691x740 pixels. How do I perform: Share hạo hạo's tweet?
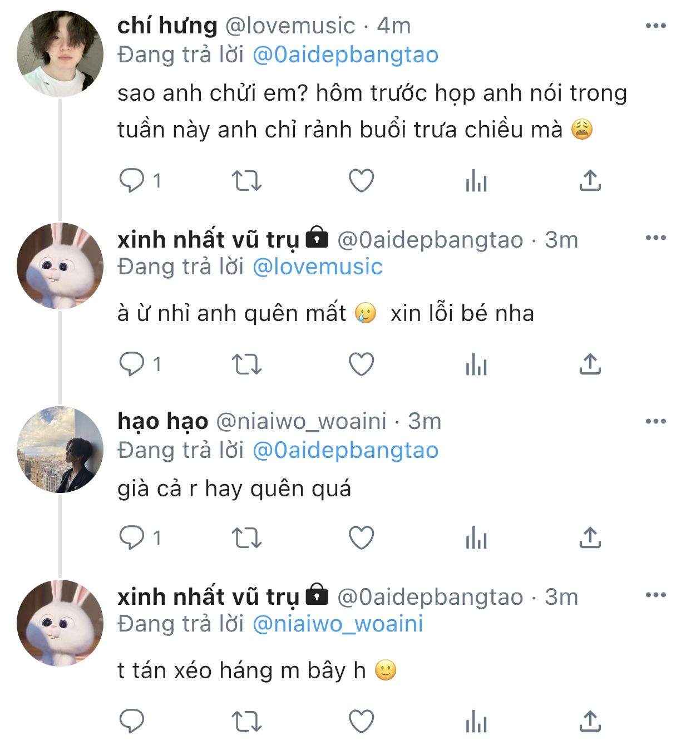590,538
